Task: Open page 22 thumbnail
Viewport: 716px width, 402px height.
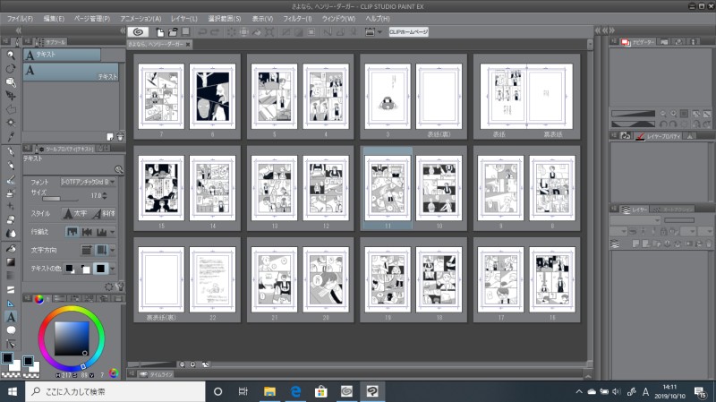Action: coord(212,279)
